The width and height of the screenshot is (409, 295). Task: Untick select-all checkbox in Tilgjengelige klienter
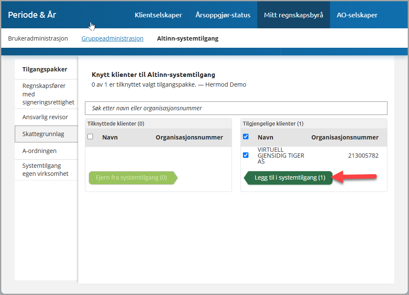(x=246, y=137)
